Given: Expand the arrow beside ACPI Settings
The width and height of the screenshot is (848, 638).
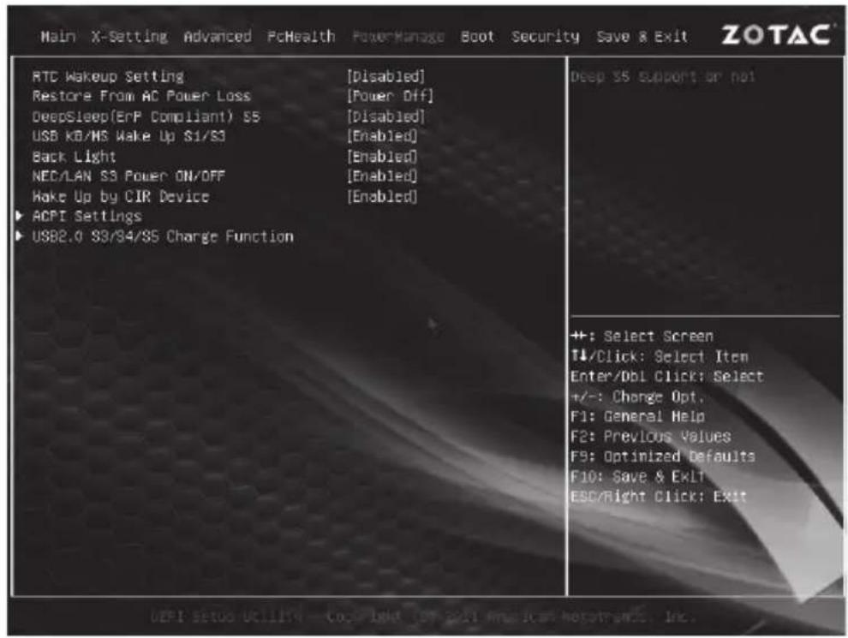Looking at the screenshot, I should (20, 216).
